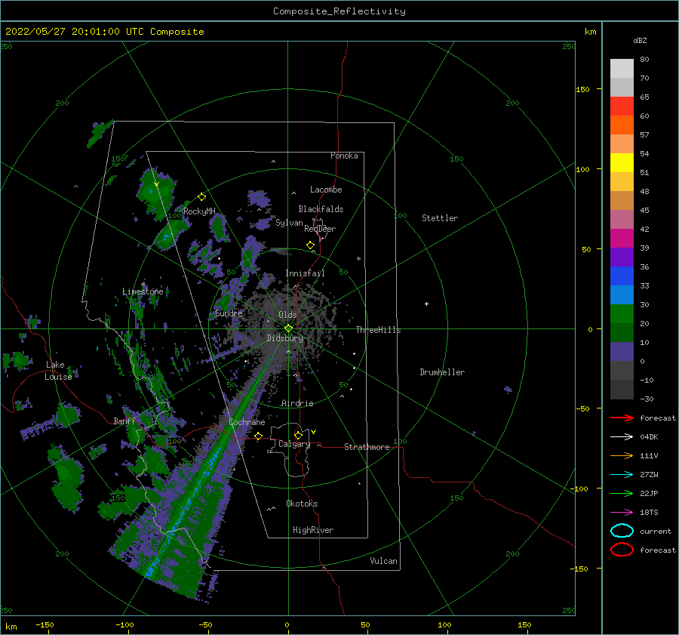Click the white asterisk marker east of Innisfail
This screenshot has height=635, width=679.
(358, 259)
